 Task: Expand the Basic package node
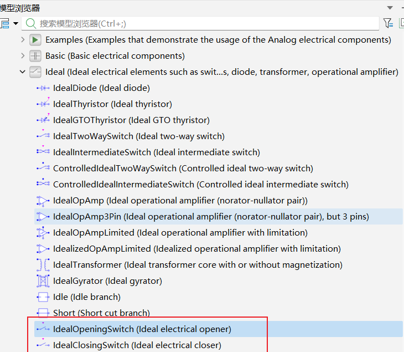coord(23,56)
